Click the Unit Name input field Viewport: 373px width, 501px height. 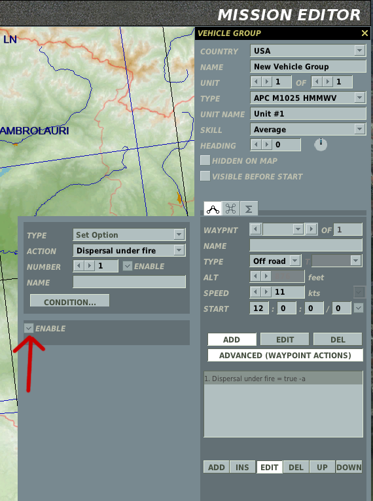click(308, 114)
